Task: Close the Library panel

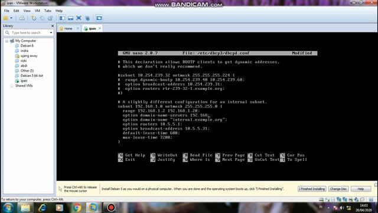Action: click(53, 26)
